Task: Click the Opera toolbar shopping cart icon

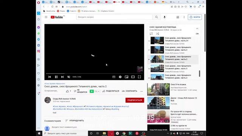Action: [191, 7]
